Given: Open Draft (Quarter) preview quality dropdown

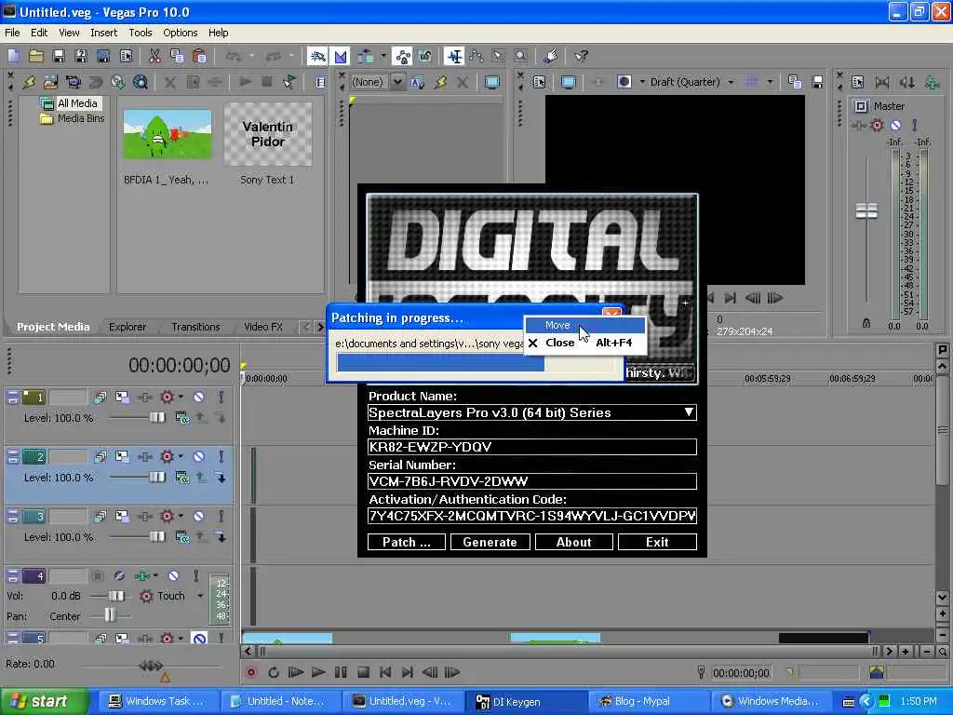Looking at the screenshot, I should [731, 82].
